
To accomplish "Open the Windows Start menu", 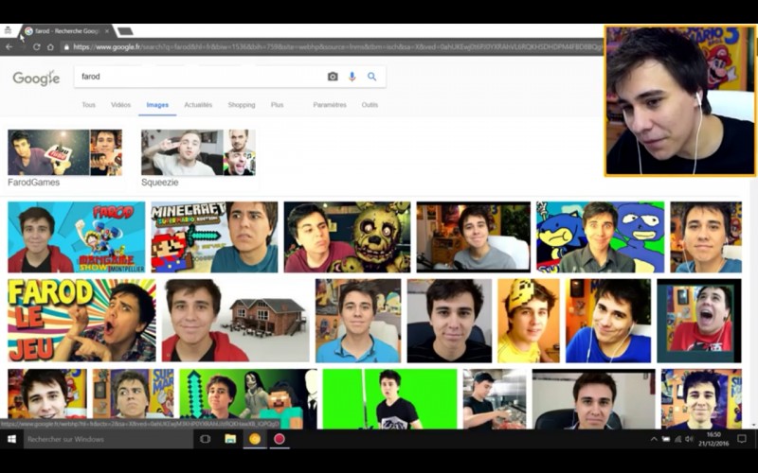I will tap(11, 439).
